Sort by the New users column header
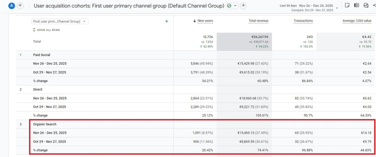The image size is (376, 157). coord(205,21)
